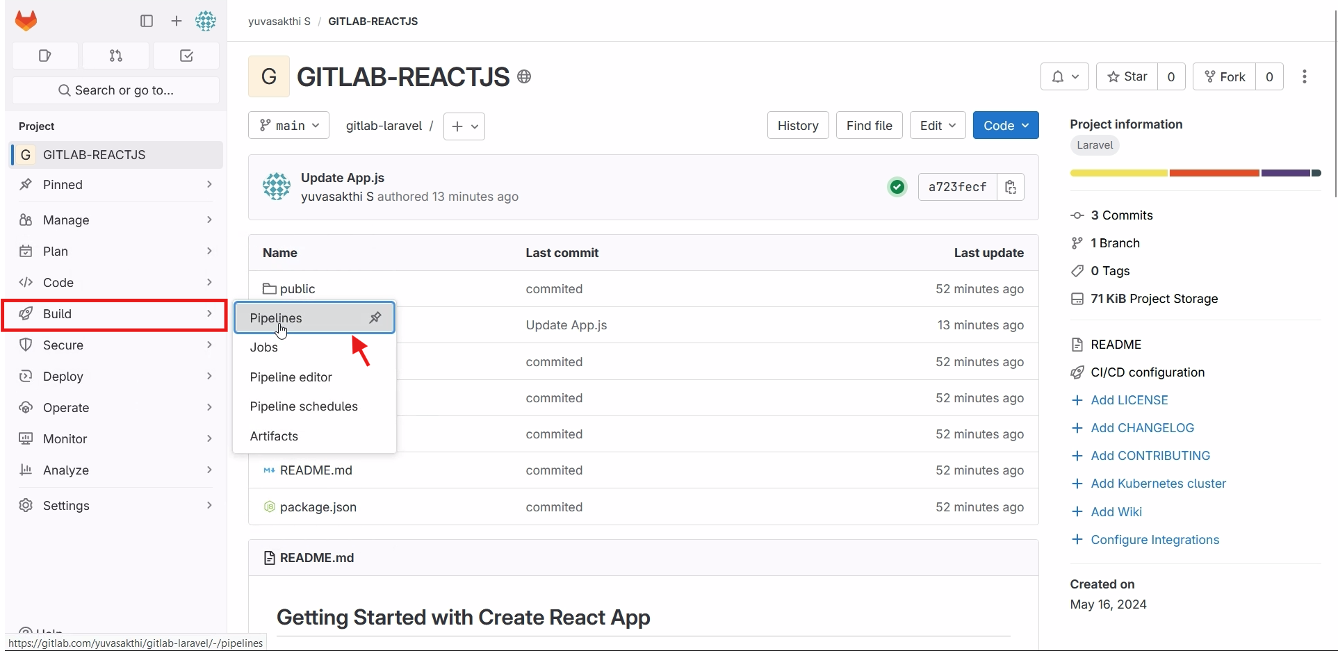Copy commit SHA a723fecf to clipboard
Image resolution: width=1338 pixels, height=651 pixels.
[1011, 187]
